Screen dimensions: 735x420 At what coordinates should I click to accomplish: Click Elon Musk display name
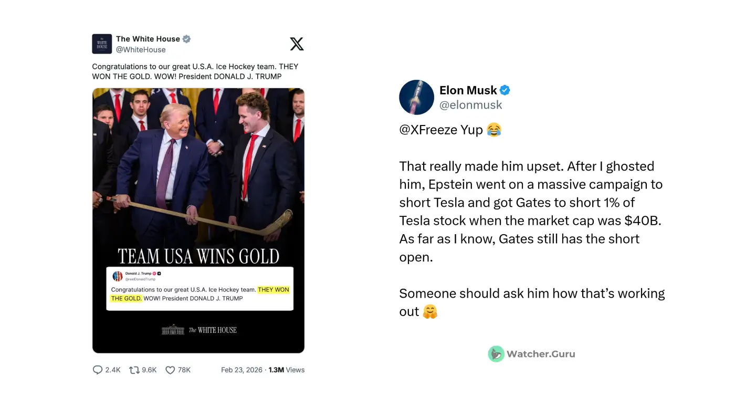point(468,90)
